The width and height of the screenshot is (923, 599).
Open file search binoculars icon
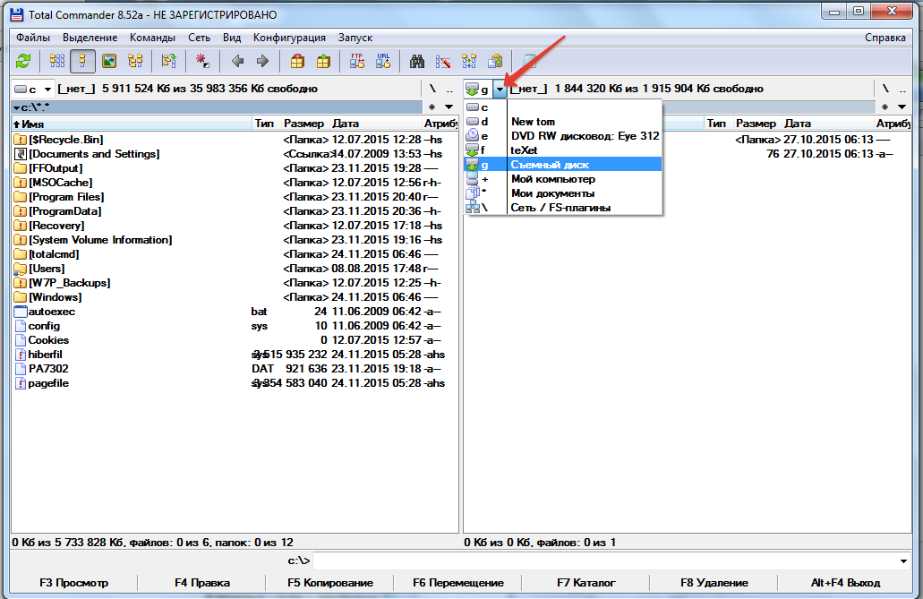416,61
